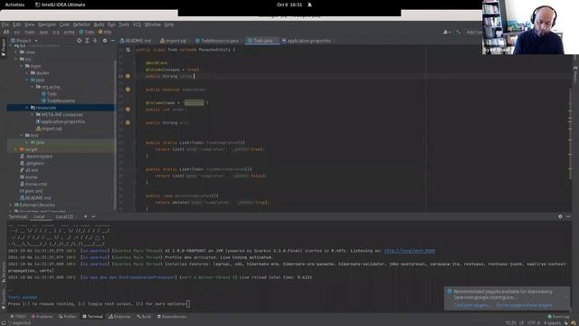Open the Profiler tool window
The image size is (579, 326).
tap(68, 317)
